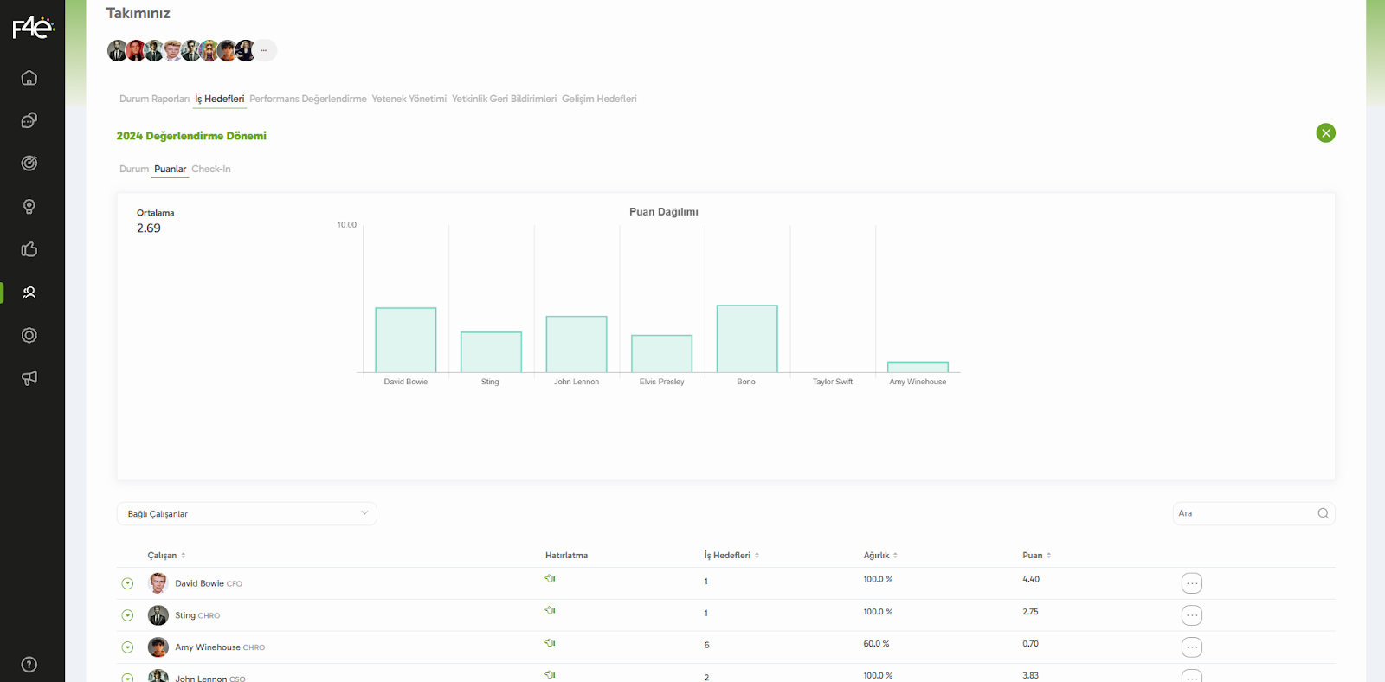Click the lightbulb ideas sidebar icon
1385x682 pixels.
(x=29, y=206)
